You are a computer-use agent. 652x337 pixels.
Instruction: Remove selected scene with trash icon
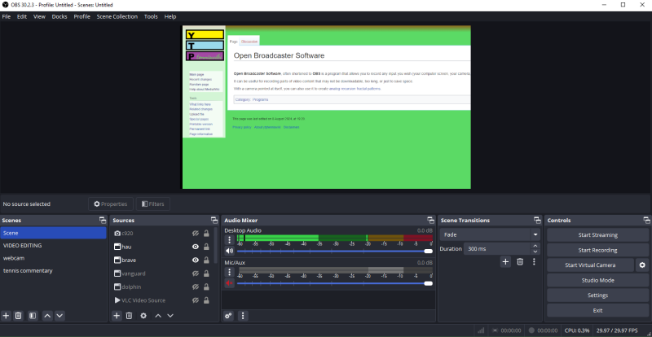tap(18, 316)
